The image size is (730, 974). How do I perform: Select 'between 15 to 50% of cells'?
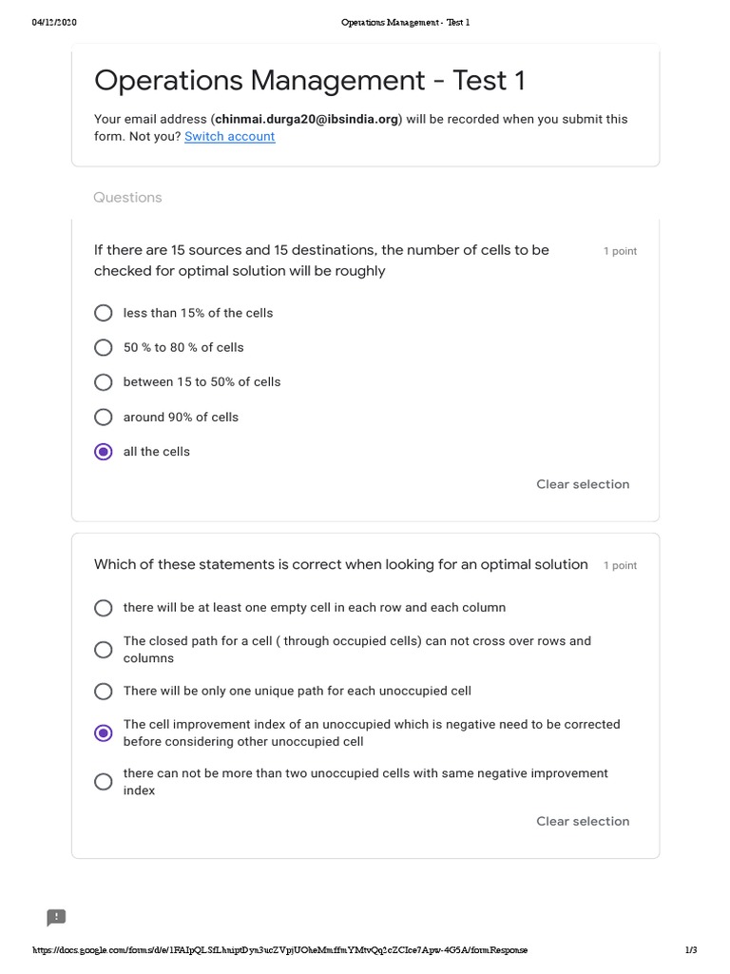point(104,382)
